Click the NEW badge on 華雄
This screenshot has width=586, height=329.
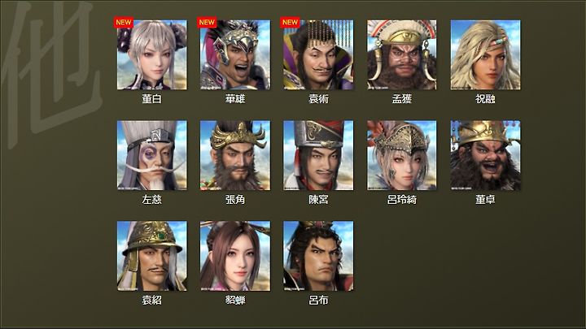click(x=207, y=23)
